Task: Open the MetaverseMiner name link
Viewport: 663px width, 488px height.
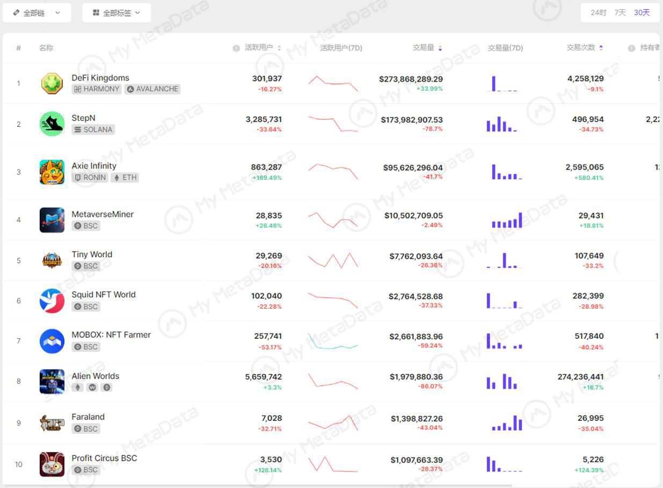Action: 103,214
